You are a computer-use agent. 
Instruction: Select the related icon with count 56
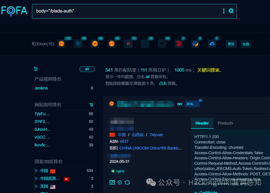tap(95, 44)
